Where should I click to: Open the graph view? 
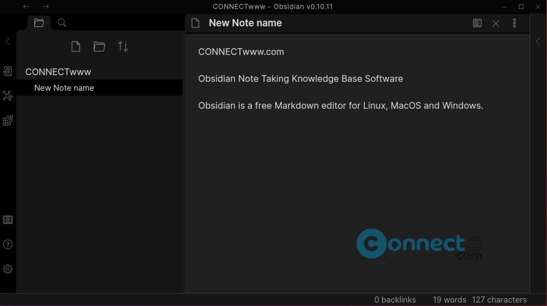[8, 96]
